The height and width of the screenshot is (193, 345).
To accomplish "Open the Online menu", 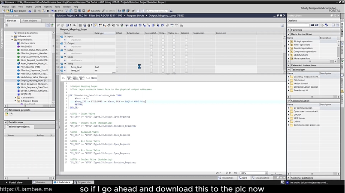I will tap(38, 7).
